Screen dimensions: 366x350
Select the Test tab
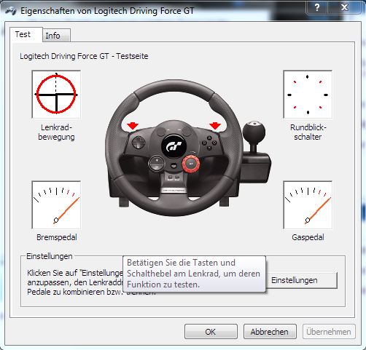[26, 34]
